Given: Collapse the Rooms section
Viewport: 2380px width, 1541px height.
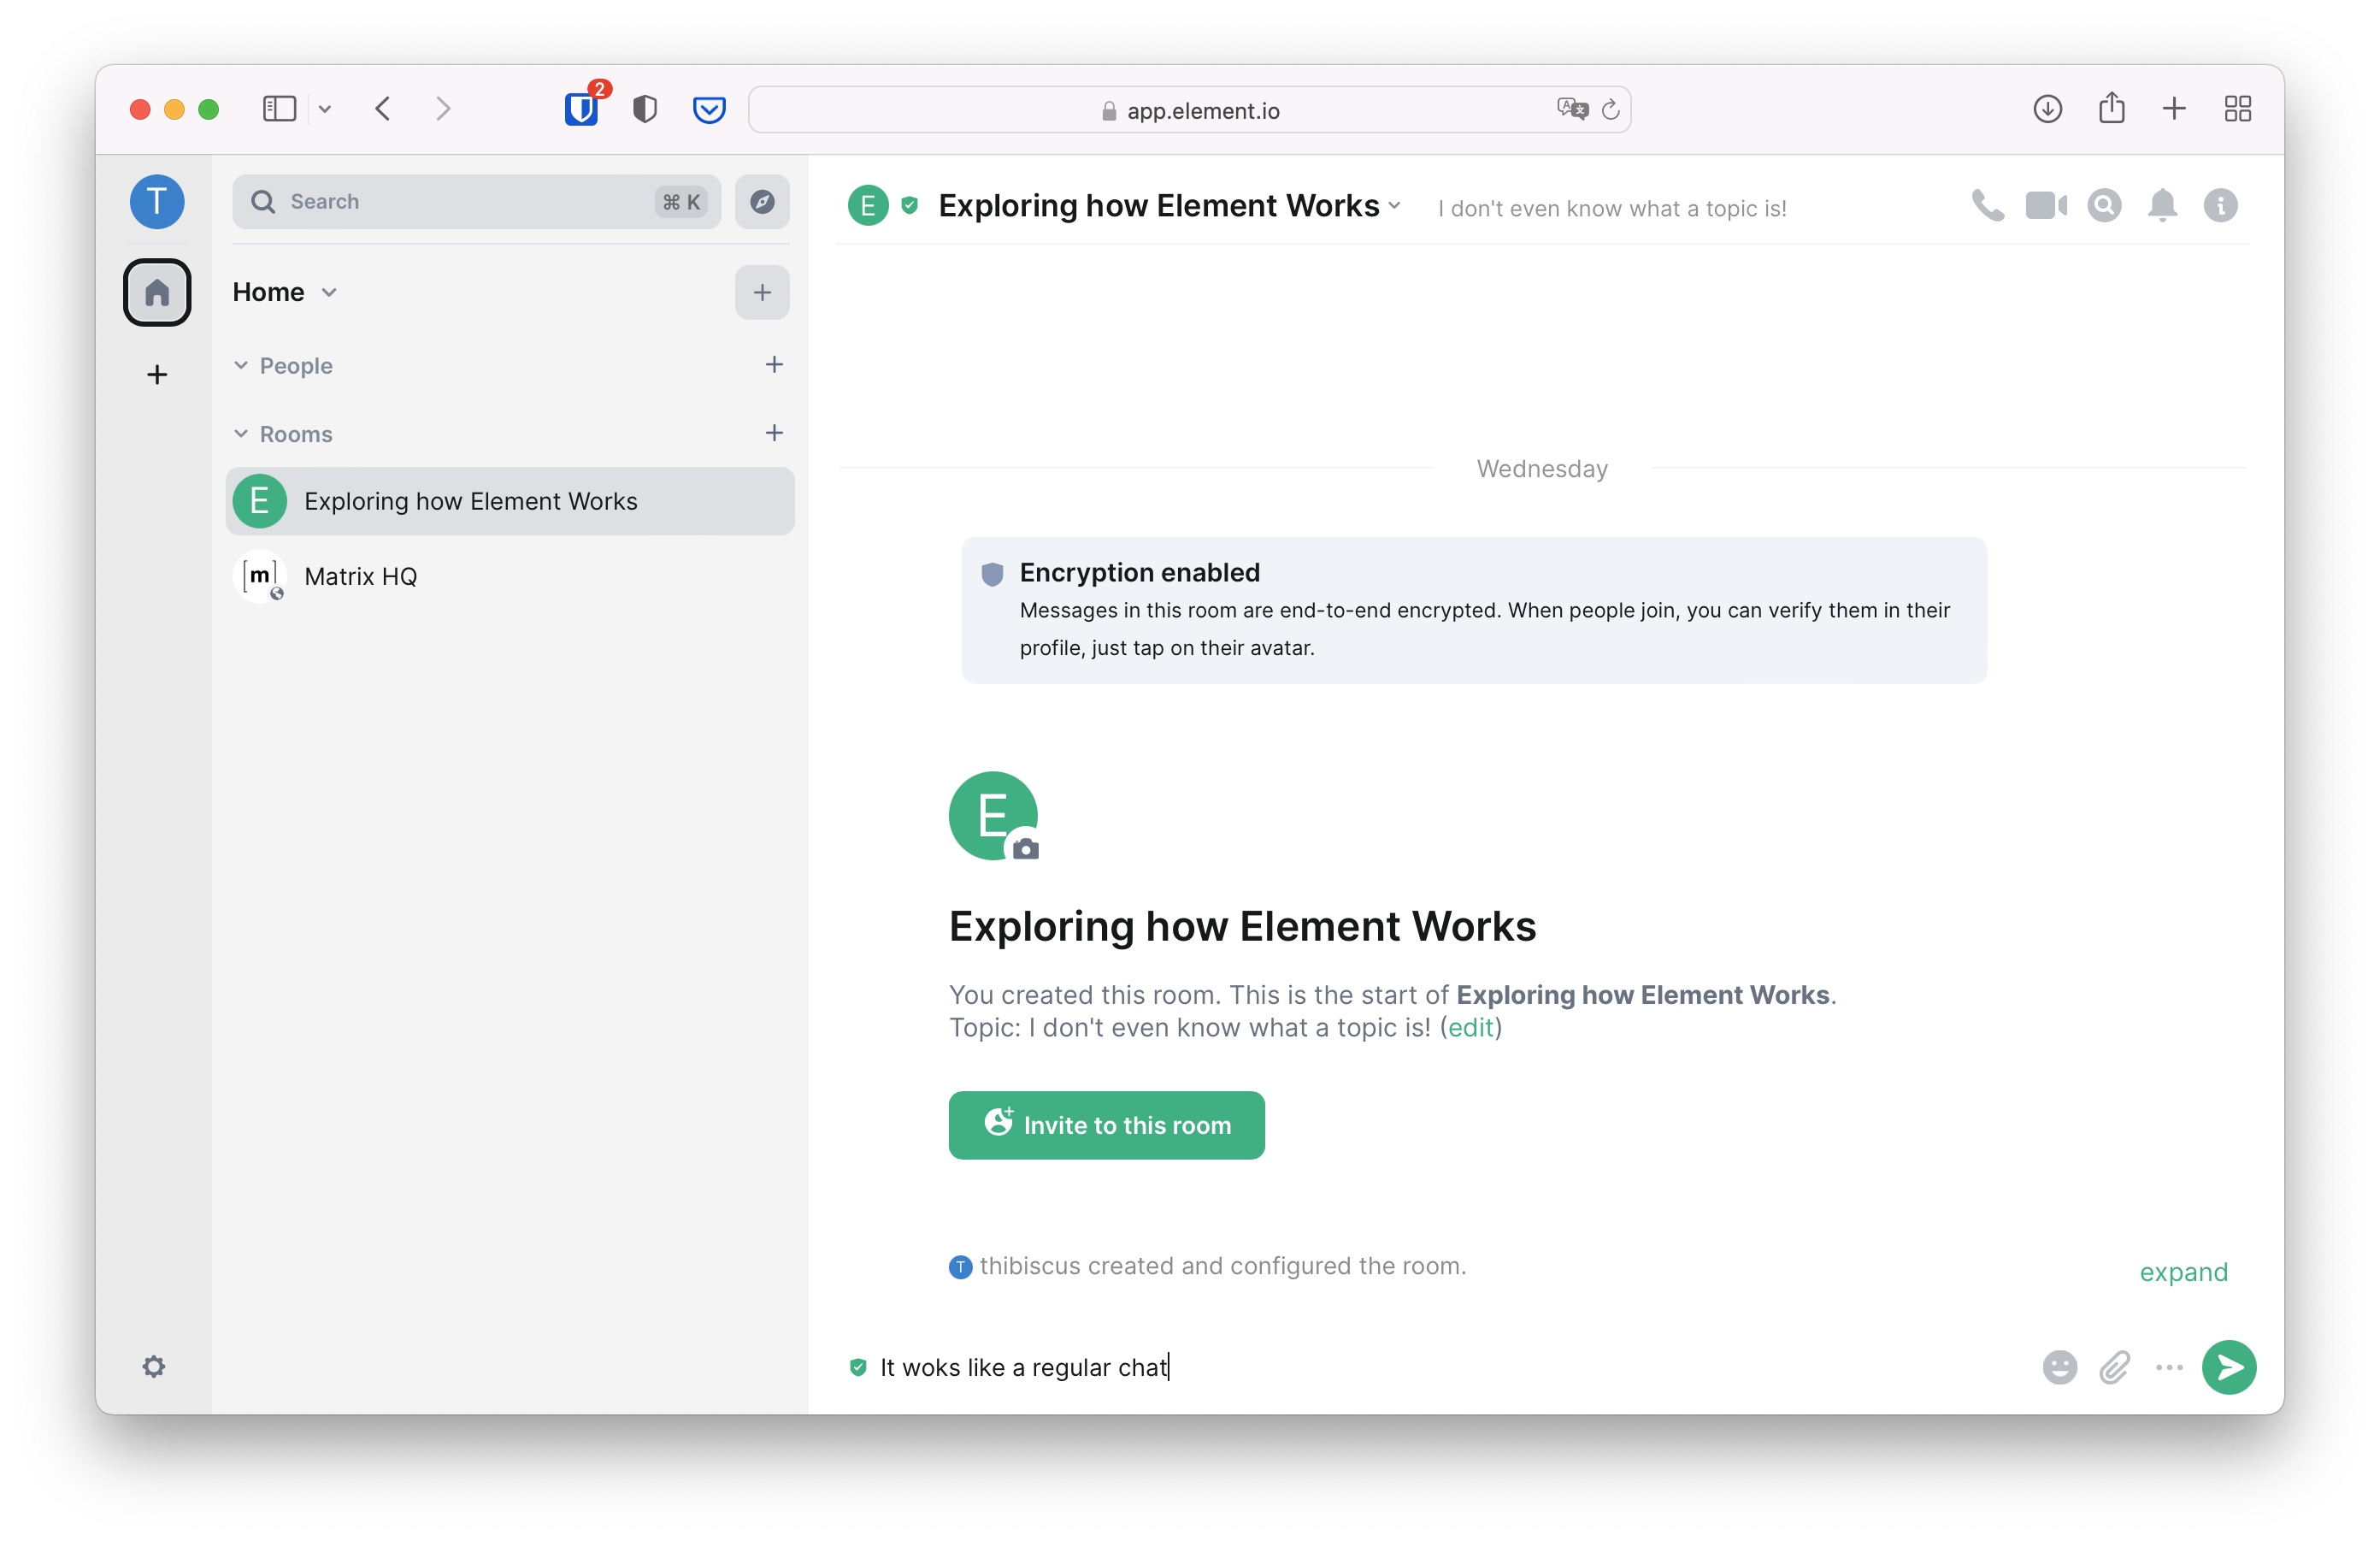Looking at the screenshot, I should pyautogui.click(x=241, y=434).
